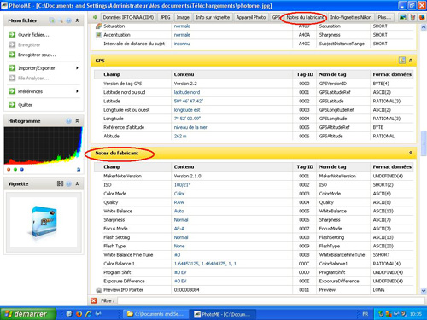Click the scrollbar up arrow in data pane
The height and width of the screenshot is (320, 427).
[424, 27]
